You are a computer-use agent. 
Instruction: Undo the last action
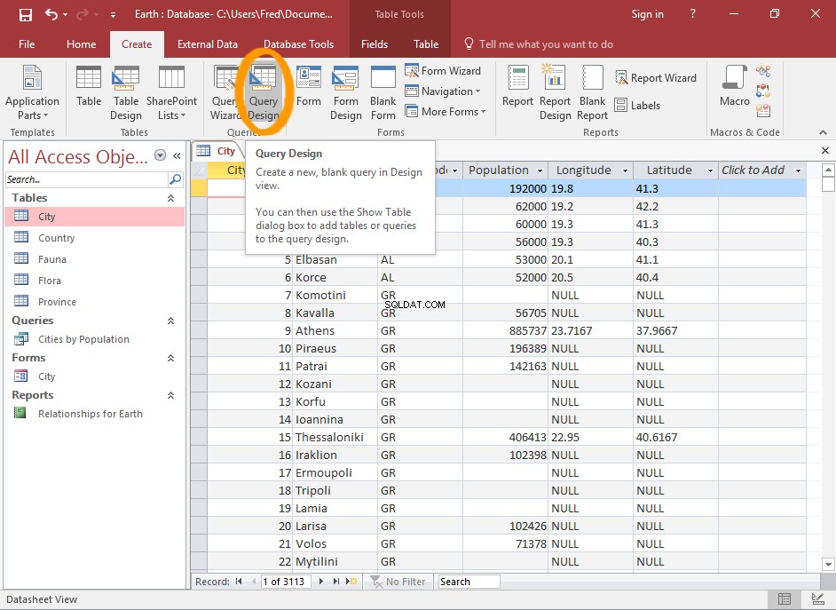pyautogui.click(x=51, y=14)
